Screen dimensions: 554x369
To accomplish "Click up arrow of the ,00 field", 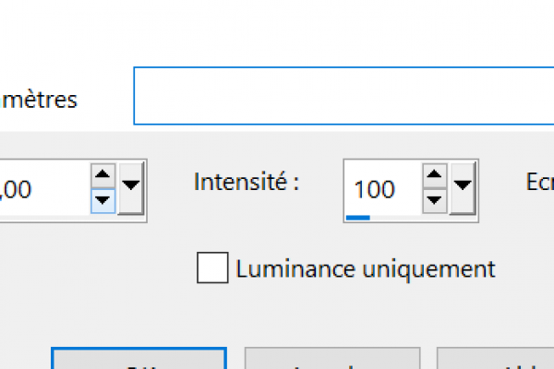I will [102, 175].
